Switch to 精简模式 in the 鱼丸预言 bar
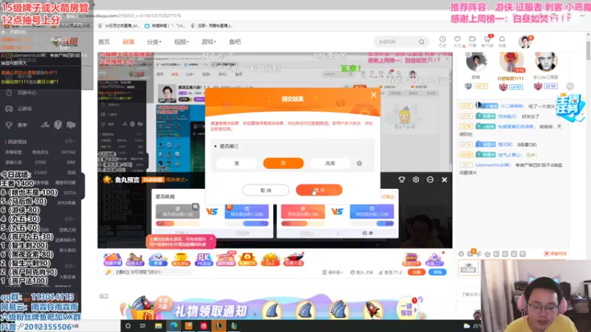The image size is (591, 332). (x=177, y=180)
